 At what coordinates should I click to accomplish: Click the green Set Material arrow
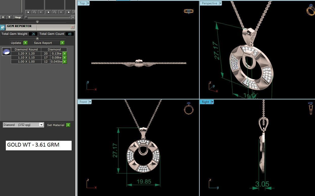[68, 125]
